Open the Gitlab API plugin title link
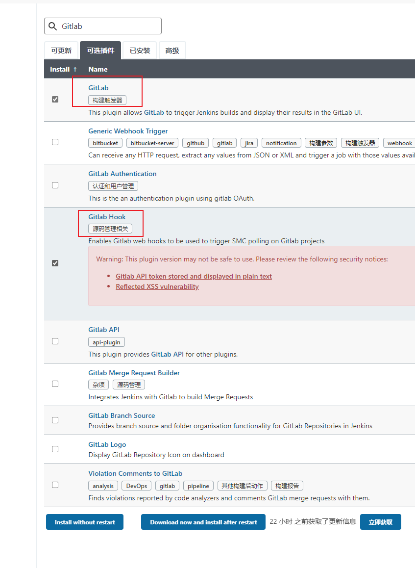415x568 pixels. (x=104, y=330)
